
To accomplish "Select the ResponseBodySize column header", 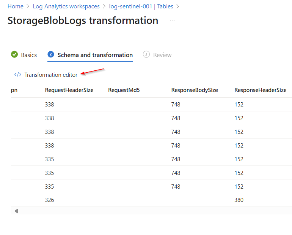I will coord(195,90).
